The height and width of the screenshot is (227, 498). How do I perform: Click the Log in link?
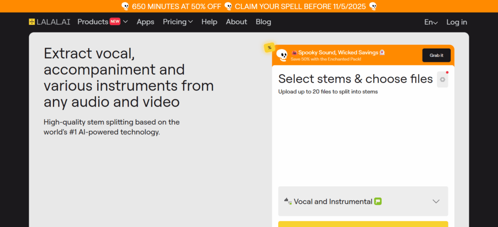pyautogui.click(x=457, y=22)
